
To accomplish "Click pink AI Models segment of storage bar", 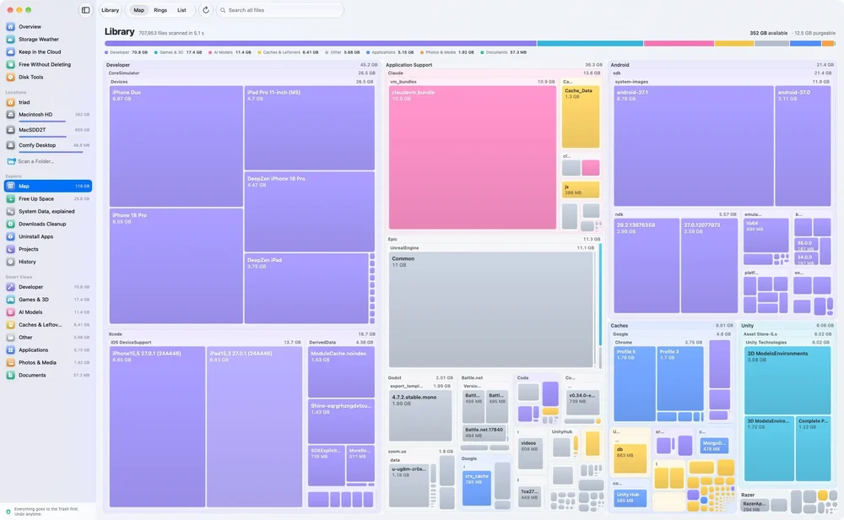I will (679, 43).
